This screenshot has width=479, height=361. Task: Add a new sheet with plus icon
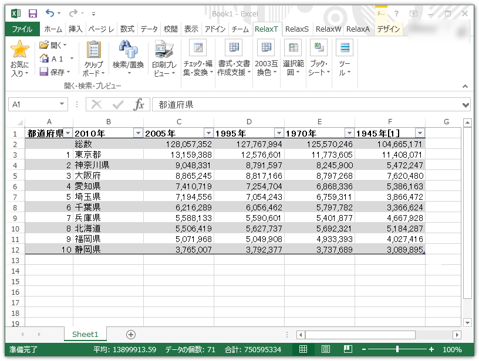131,335
